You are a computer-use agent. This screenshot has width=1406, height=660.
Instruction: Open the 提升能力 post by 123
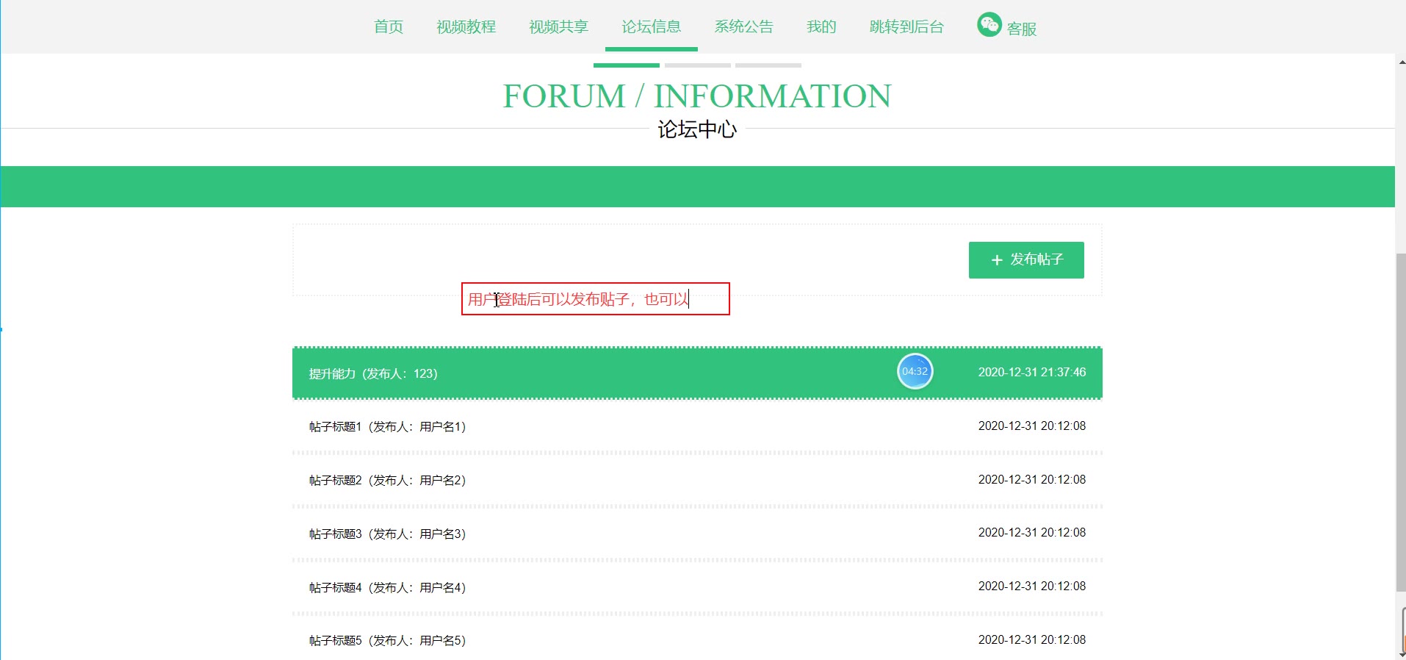[373, 373]
